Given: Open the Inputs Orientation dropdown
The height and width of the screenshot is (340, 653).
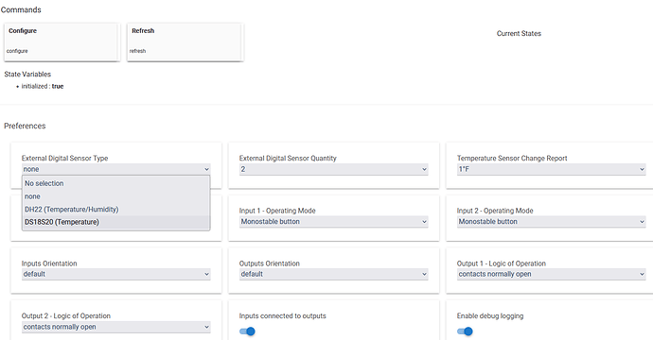Looking at the screenshot, I should pos(115,274).
